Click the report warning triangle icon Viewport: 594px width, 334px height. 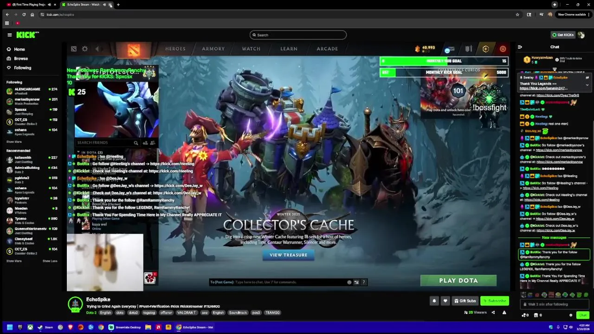coord(504,312)
